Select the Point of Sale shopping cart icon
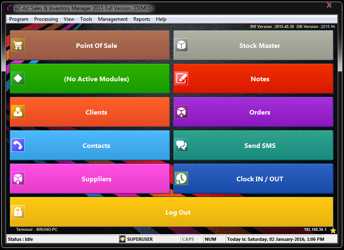This screenshot has height=250, width=344. point(18,45)
